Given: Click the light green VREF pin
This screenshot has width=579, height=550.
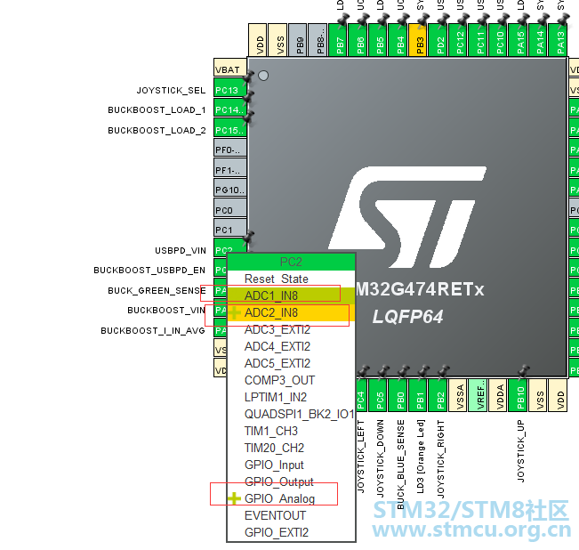Looking at the screenshot, I should (x=478, y=395).
